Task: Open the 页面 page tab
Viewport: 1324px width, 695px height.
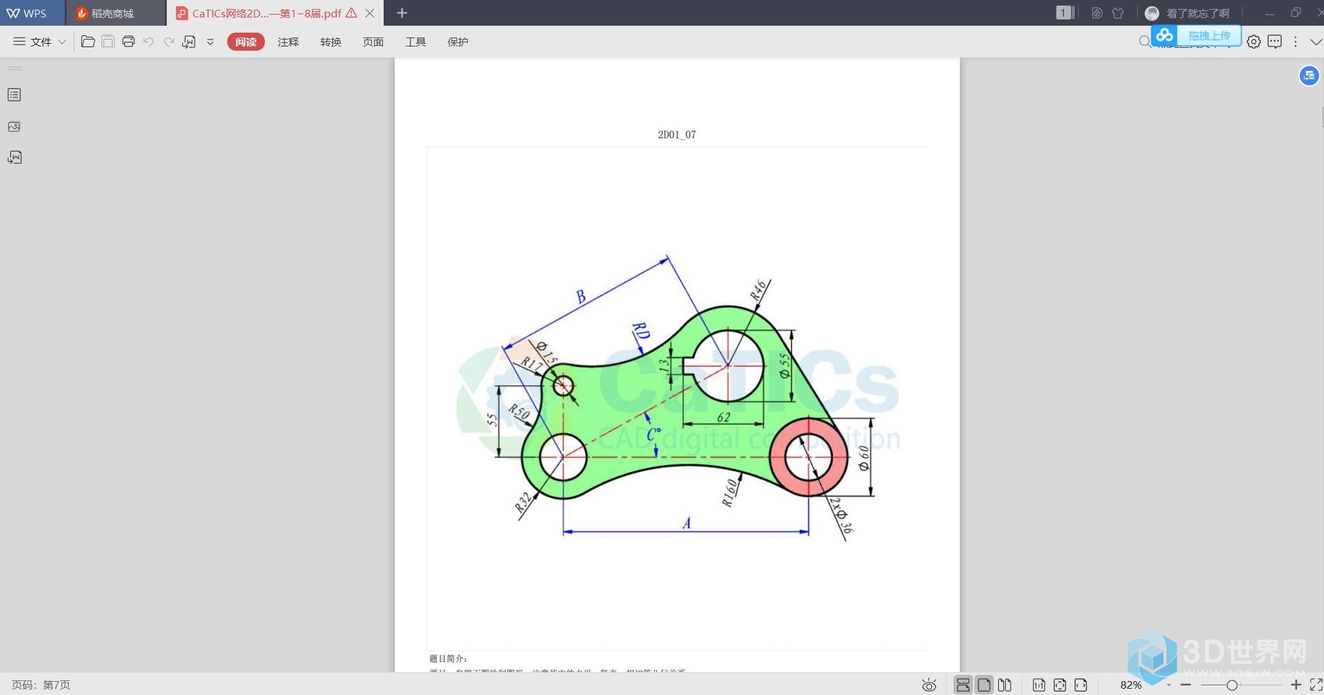Action: (373, 42)
